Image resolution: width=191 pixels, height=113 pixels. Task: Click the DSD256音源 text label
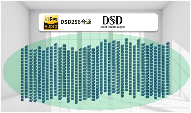click(x=76, y=22)
